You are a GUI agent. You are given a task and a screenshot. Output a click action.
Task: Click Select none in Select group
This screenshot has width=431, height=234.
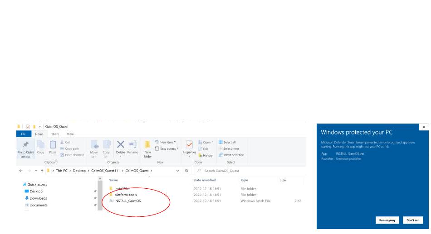click(229, 148)
